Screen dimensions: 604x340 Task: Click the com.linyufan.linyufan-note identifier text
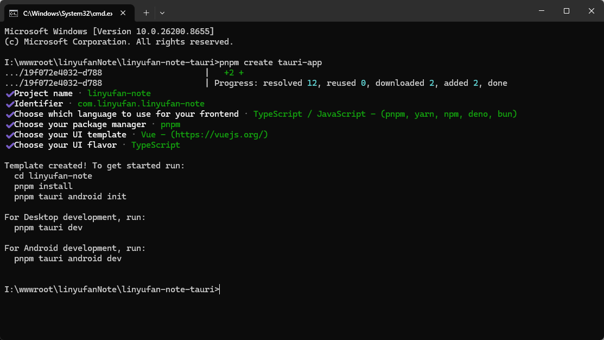click(141, 104)
